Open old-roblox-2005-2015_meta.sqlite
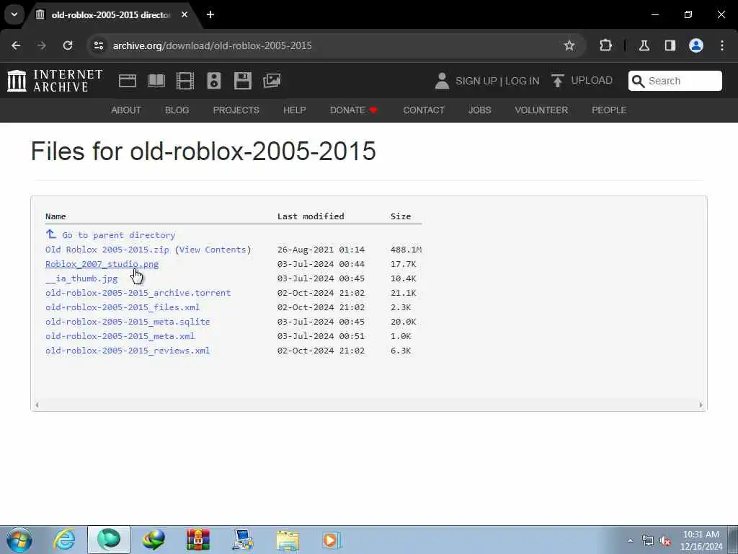Viewport: 738px width, 554px height. (128, 321)
